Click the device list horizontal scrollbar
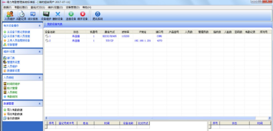 point(150,118)
